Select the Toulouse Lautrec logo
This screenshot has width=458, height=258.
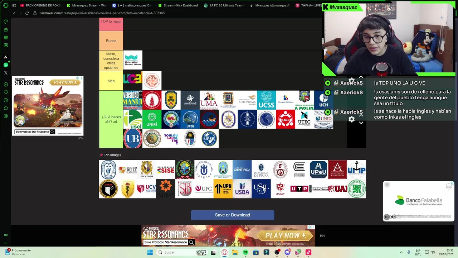point(171,138)
